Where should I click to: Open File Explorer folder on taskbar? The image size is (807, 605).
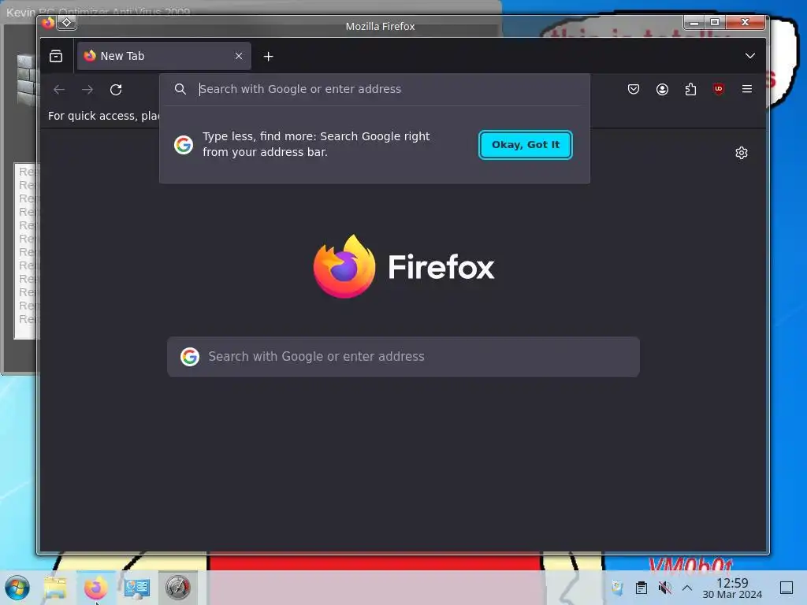(55, 588)
